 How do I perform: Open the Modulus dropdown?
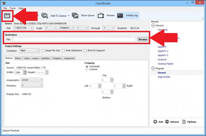(32, 85)
